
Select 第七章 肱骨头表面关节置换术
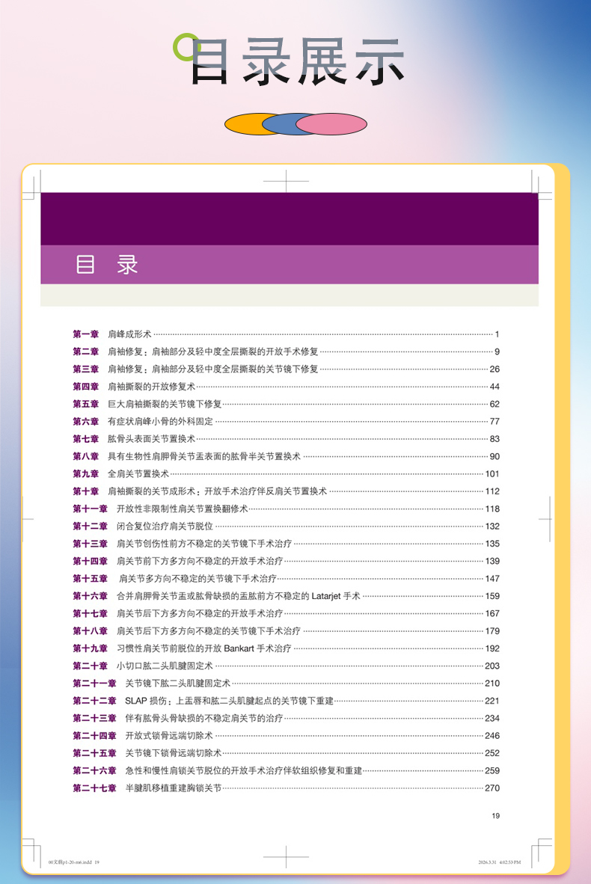[286, 439]
